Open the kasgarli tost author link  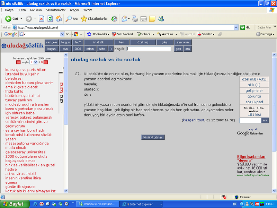[194, 120]
